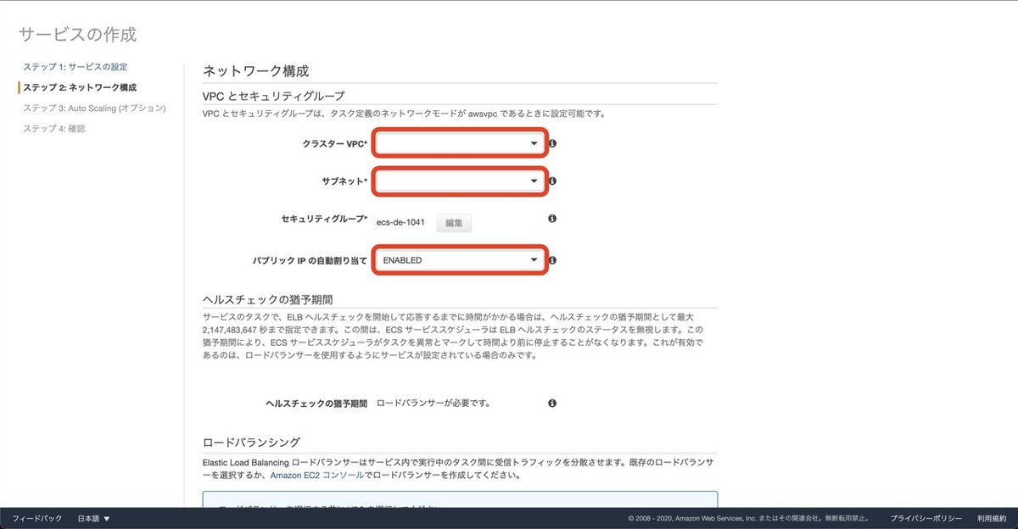Click the VPC とセキュリティグループ heading
1018x529 pixels.
point(274,96)
